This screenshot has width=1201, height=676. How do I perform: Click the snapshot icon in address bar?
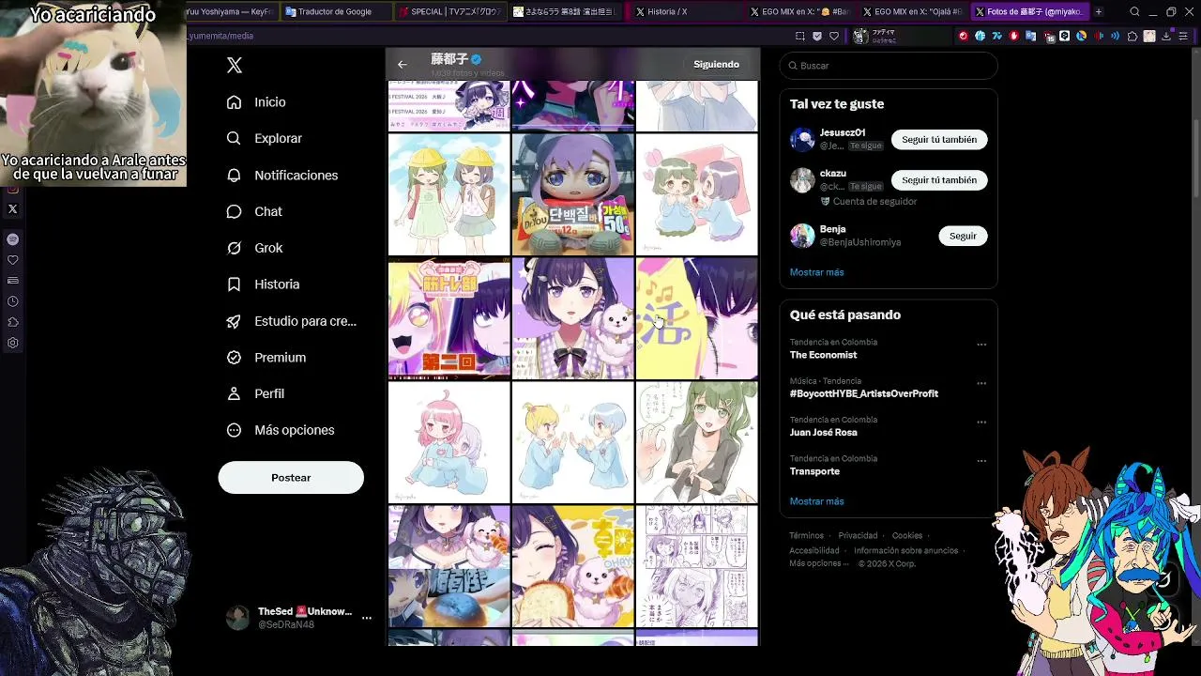click(800, 36)
